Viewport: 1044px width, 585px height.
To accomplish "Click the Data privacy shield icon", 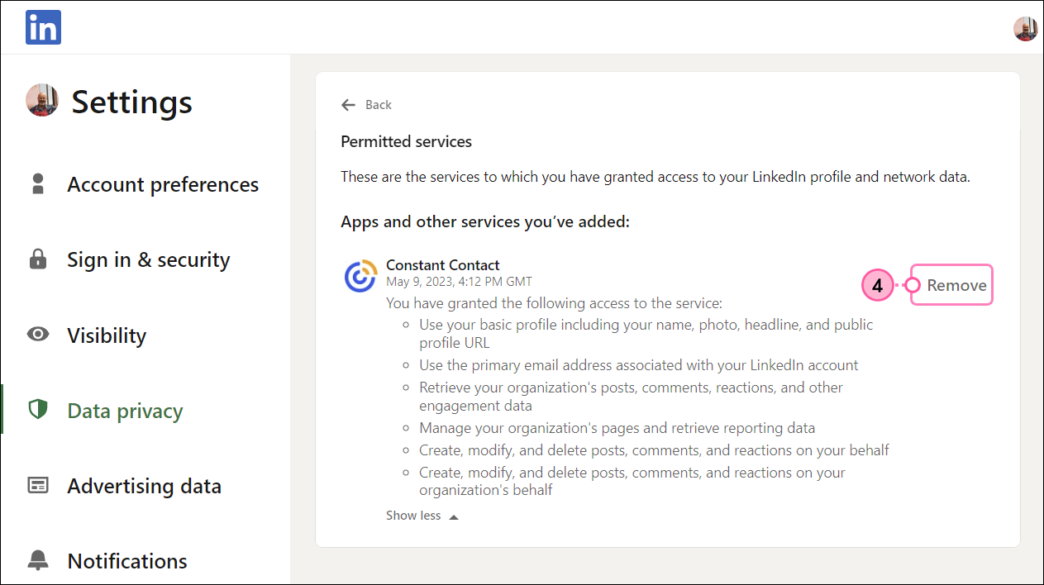I will (38, 410).
